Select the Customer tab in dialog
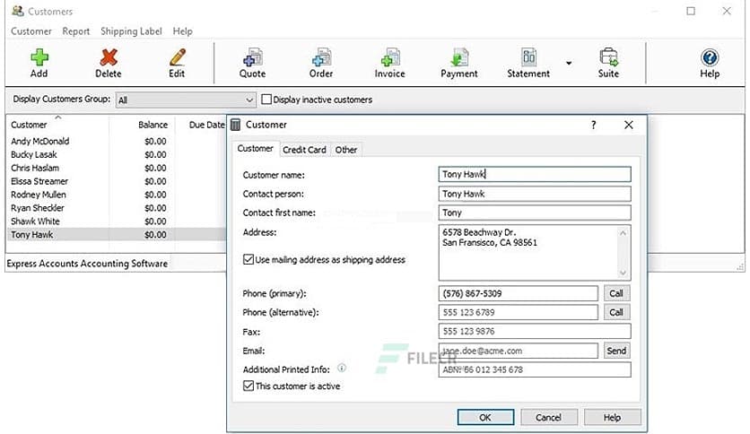750x434 pixels. coord(255,148)
